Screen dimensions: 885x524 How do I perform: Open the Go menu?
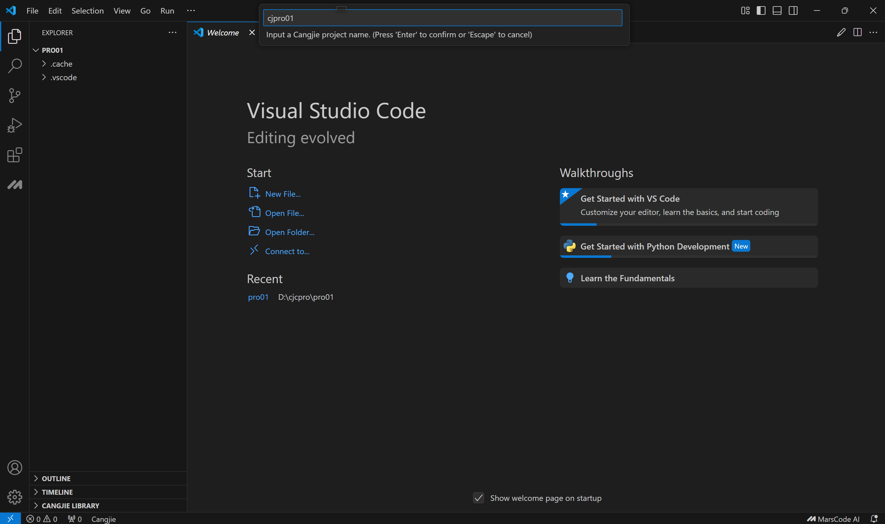pyautogui.click(x=145, y=10)
